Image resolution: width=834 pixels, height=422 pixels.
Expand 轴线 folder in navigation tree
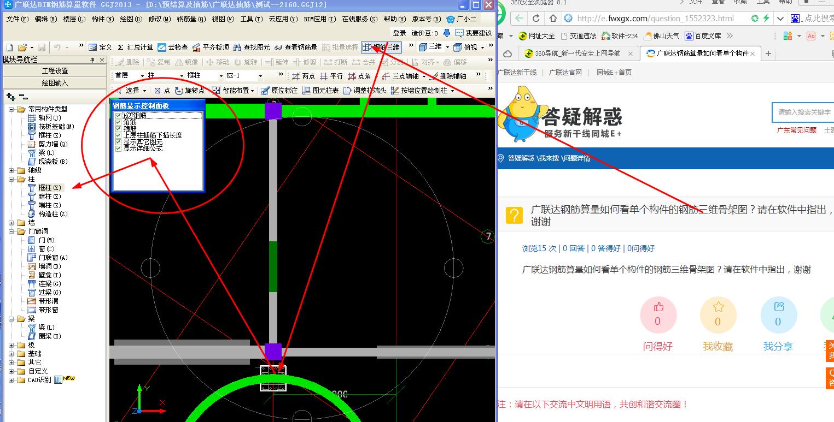11,170
